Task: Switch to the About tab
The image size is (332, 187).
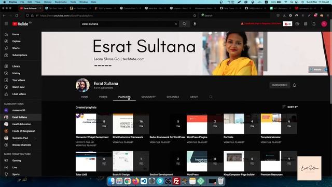Action: click(194, 97)
